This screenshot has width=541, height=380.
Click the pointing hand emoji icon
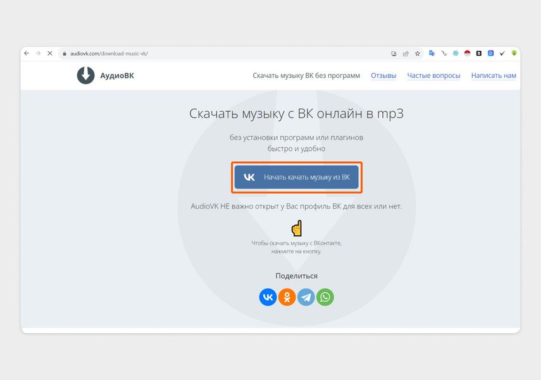[297, 228]
